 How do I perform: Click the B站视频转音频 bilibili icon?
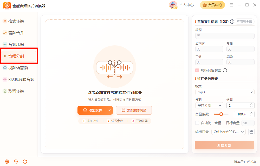click(x=5, y=80)
